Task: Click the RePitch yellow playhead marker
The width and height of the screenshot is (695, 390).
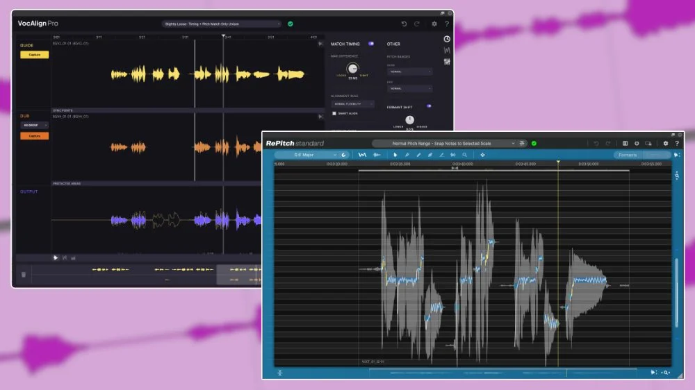Action: [558, 162]
